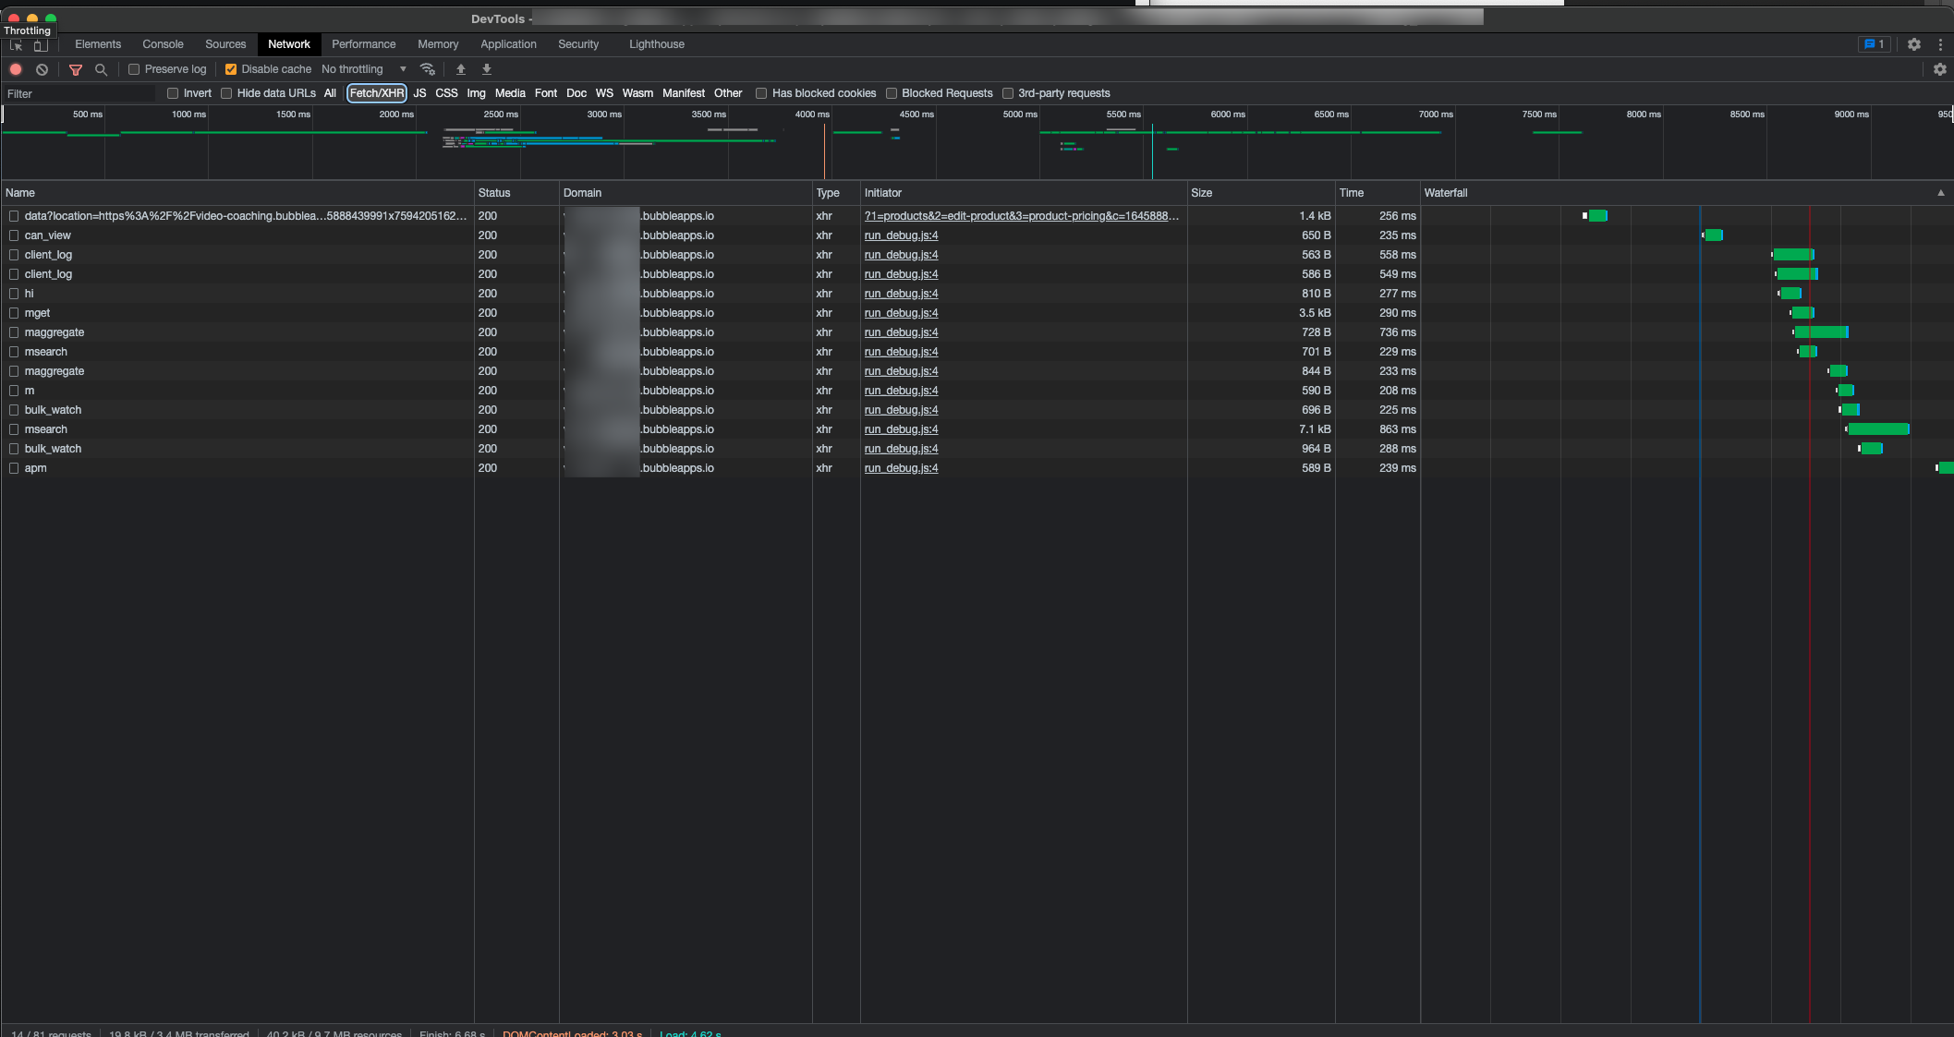Open No throttling dropdown

click(x=364, y=69)
